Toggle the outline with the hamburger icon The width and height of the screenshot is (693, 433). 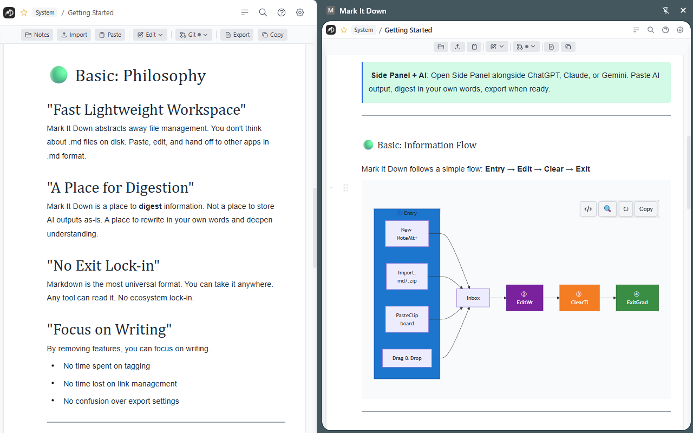click(244, 12)
